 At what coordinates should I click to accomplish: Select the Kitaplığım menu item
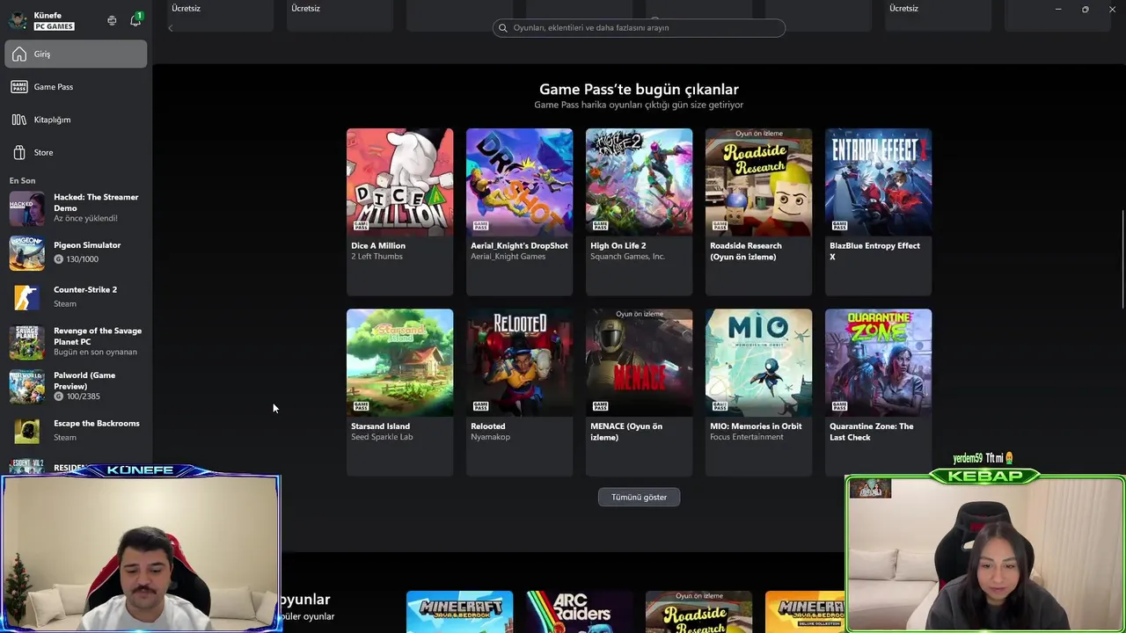tap(76, 120)
